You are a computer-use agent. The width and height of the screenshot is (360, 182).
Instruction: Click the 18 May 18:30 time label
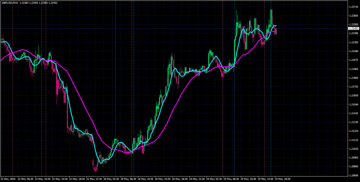[x=180, y=178]
